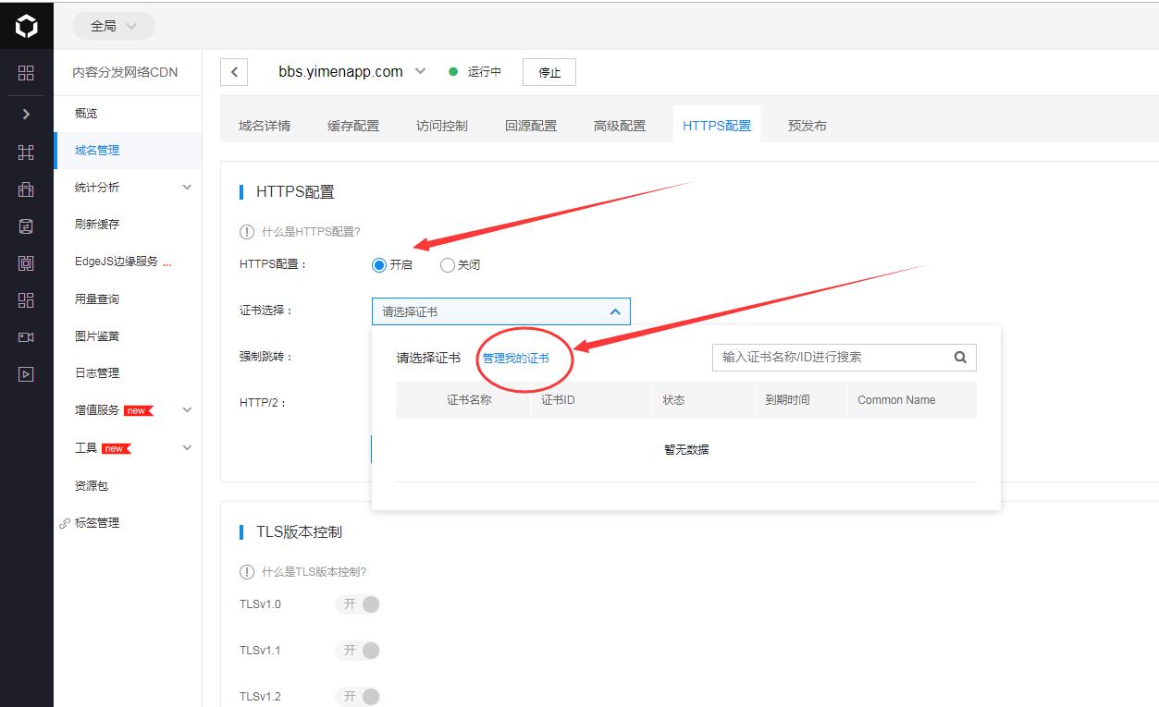This screenshot has height=707, width=1159.
Task: Open the all-products grid icon
Action: (26, 73)
